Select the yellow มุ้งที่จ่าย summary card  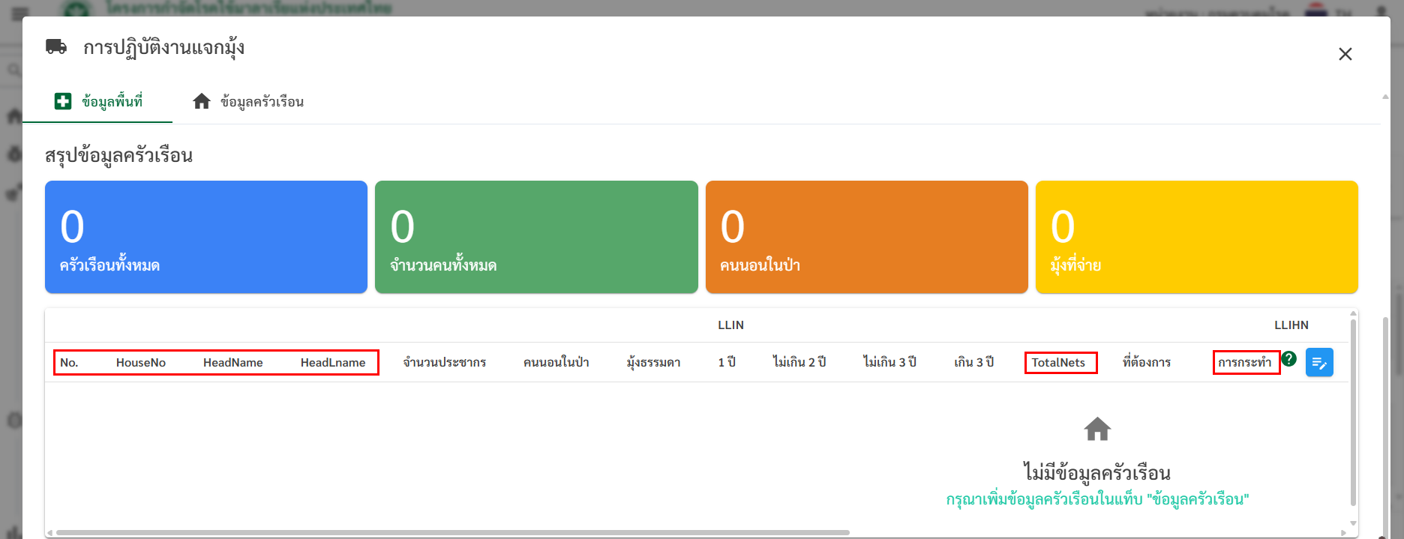[1196, 237]
